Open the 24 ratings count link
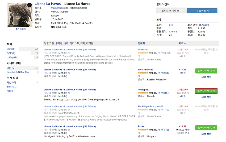The image size is (226, 142). [x=170, y=35]
